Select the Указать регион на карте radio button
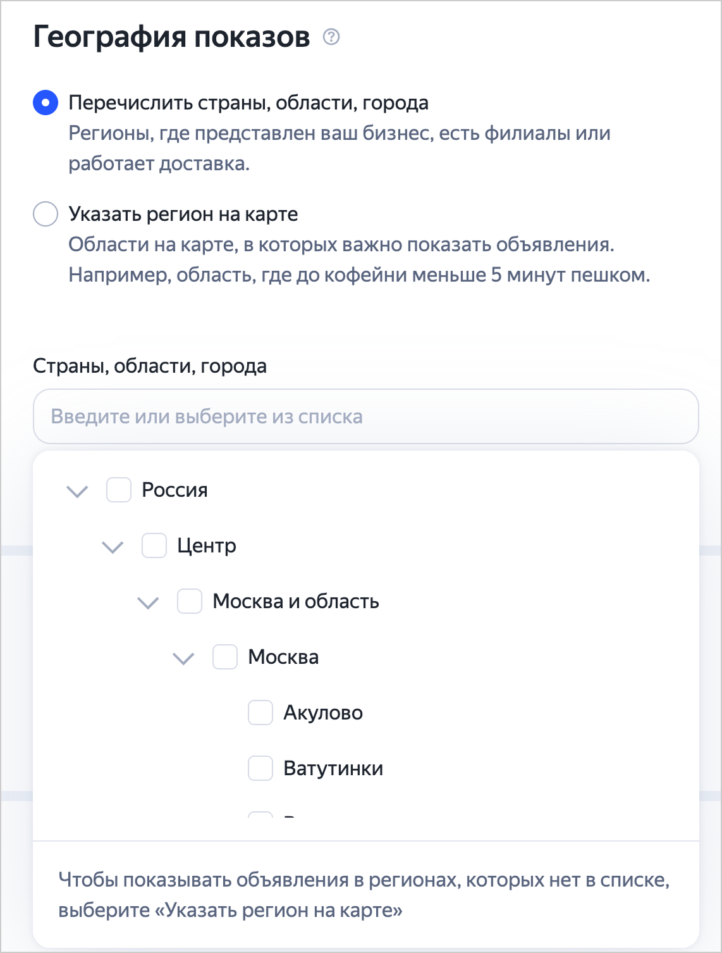722x953 pixels. point(46,214)
